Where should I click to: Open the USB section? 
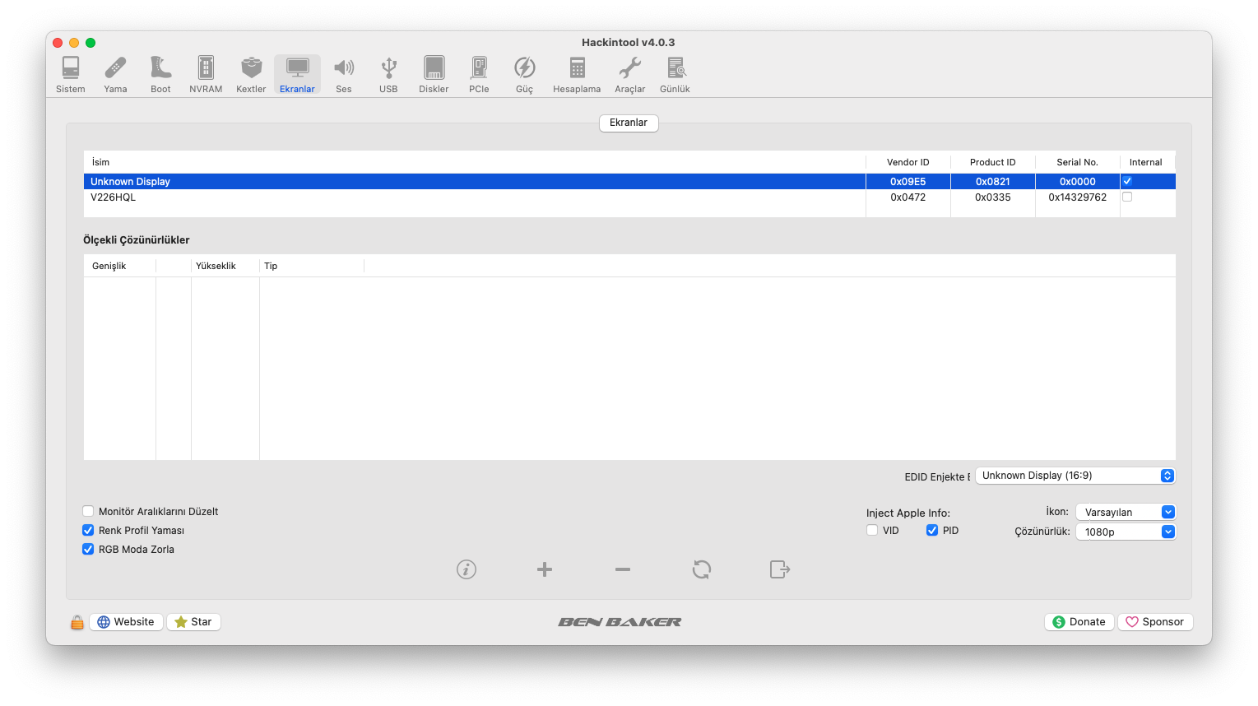click(388, 74)
